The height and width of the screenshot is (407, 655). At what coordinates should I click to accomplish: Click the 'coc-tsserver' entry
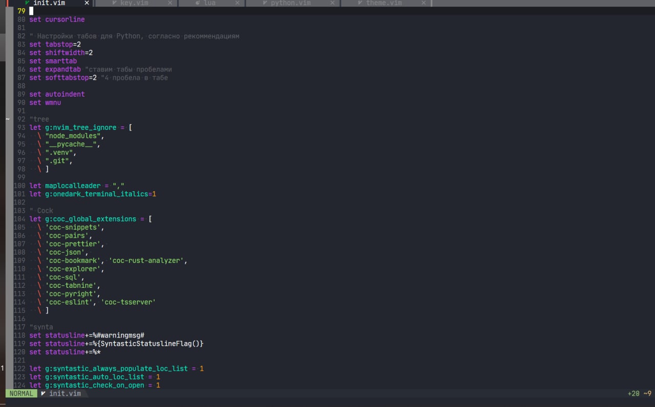[x=128, y=302]
